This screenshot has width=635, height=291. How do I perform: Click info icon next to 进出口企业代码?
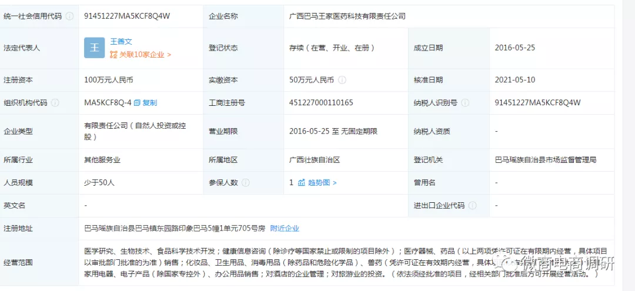[x=472, y=206]
